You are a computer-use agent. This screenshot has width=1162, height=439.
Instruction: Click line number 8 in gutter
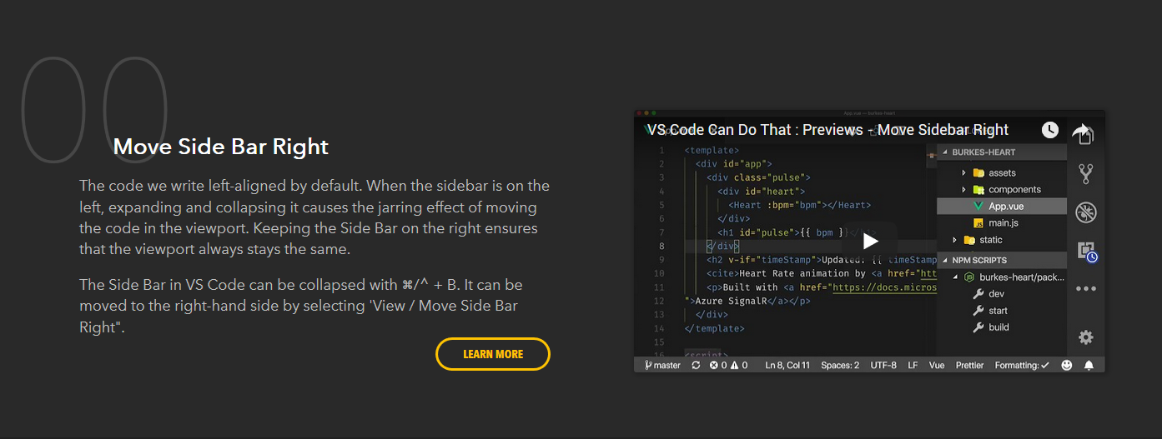point(661,247)
